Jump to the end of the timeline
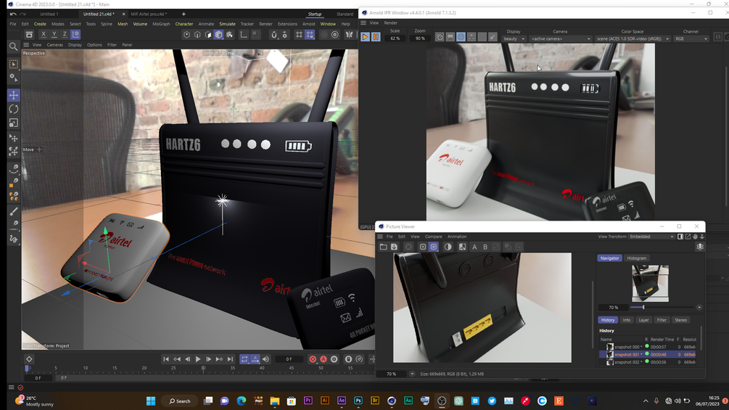 point(230,359)
